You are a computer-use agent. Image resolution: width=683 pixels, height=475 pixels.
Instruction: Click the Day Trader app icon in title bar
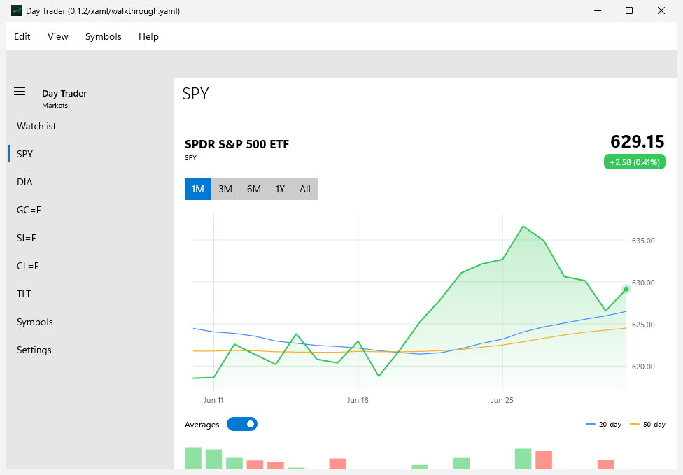[x=17, y=10]
